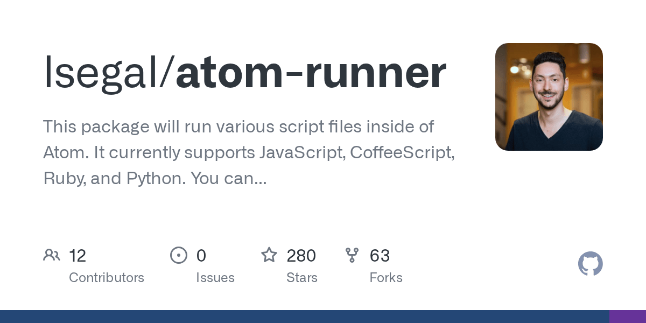
Task: Click the Stars star icon
Action: coord(269,255)
